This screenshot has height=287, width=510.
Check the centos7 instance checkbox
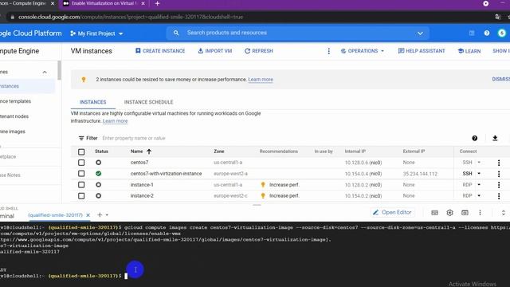click(81, 163)
